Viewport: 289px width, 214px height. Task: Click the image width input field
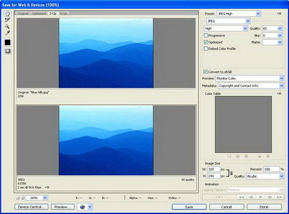(x=213, y=169)
